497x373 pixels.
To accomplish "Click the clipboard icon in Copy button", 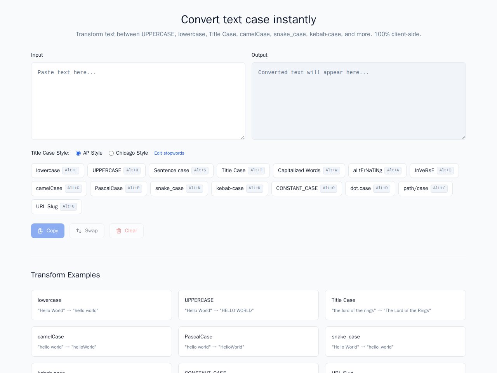I will (x=40, y=231).
